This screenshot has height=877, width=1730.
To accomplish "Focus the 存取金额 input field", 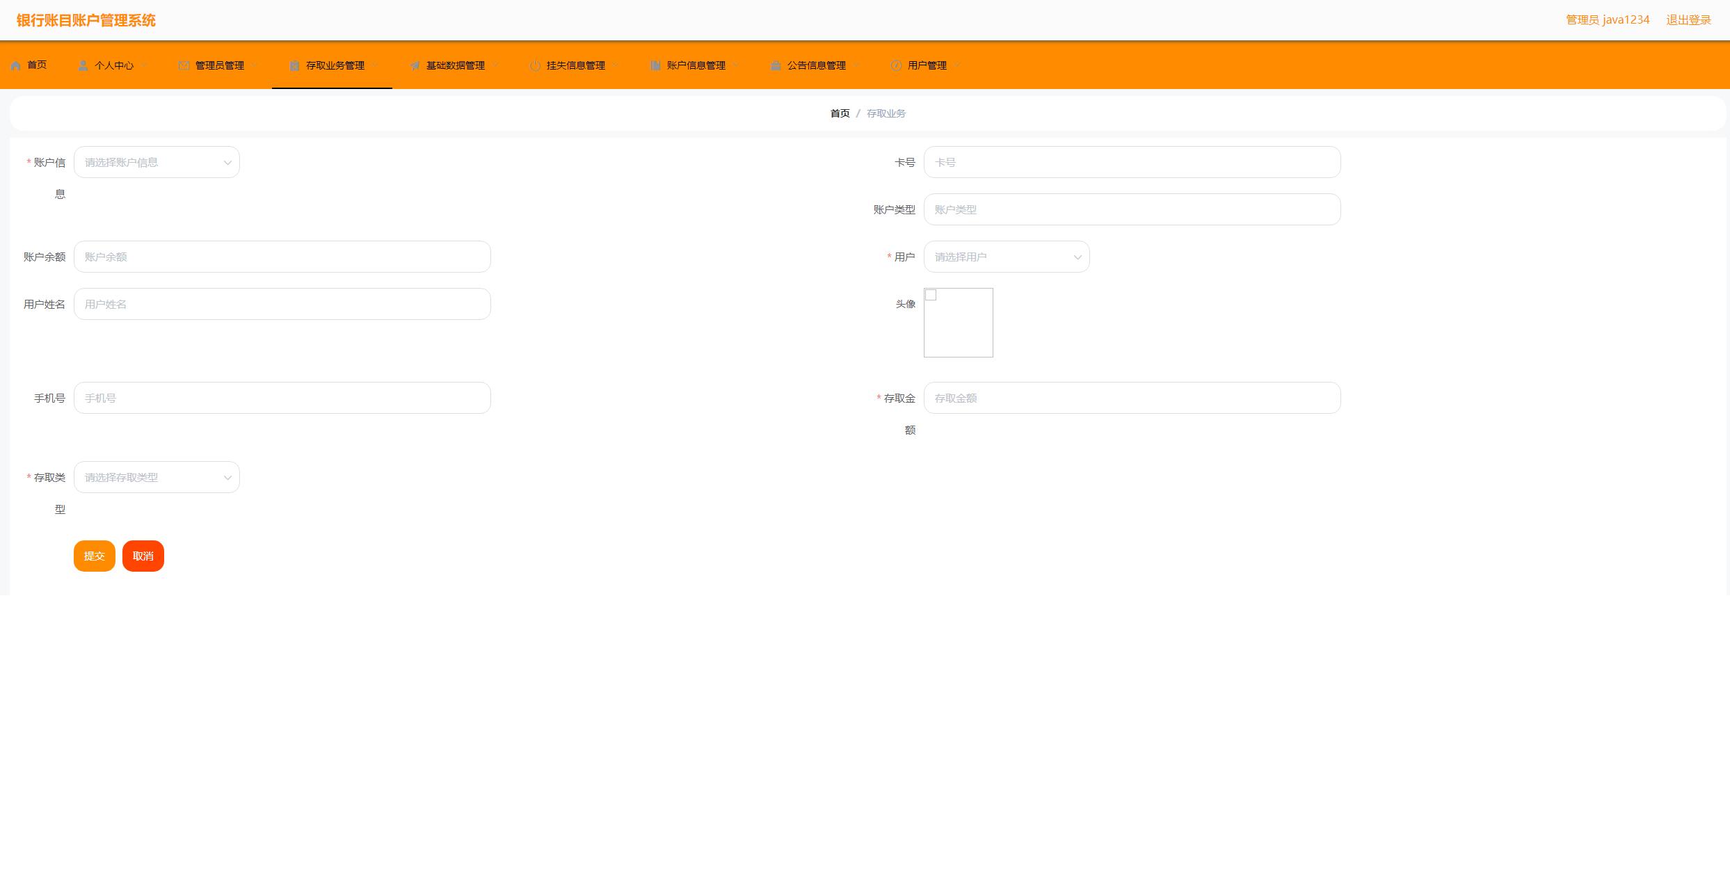I will coord(1131,398).
